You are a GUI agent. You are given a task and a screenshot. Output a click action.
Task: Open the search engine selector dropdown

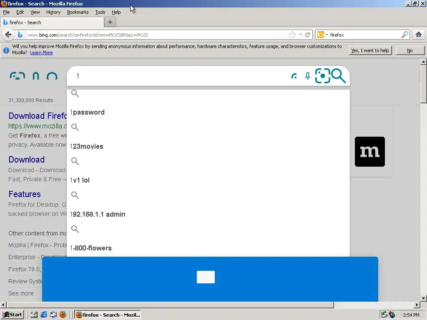(x=322, y=35)
